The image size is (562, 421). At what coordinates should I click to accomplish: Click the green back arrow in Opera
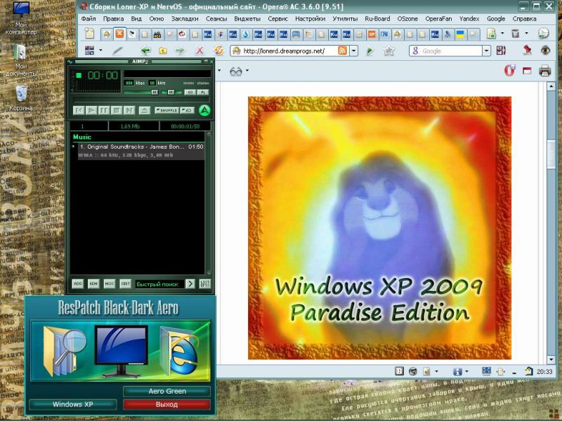coord(145,51)
